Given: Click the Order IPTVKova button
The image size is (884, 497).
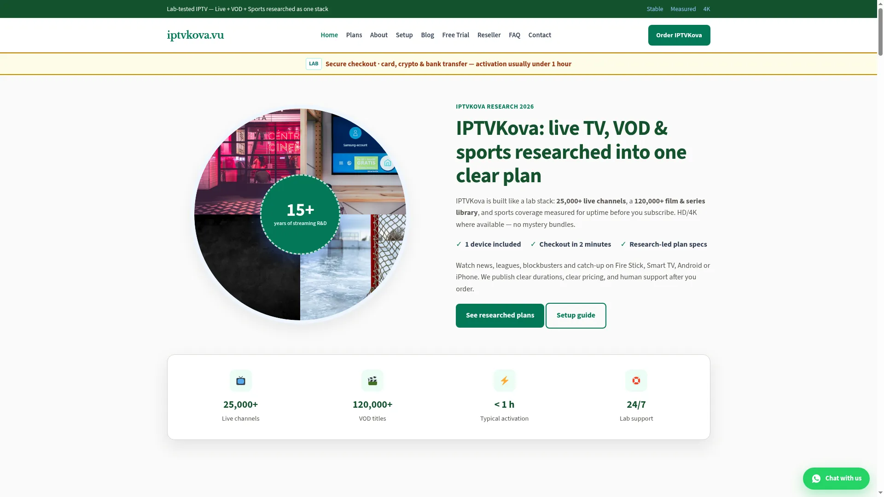Looking at the screenshot, I should coord(679,35).
